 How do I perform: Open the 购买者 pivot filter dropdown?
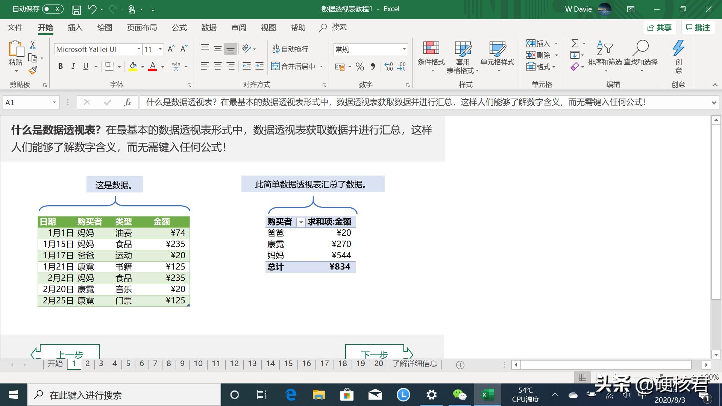tap(301, 222)
